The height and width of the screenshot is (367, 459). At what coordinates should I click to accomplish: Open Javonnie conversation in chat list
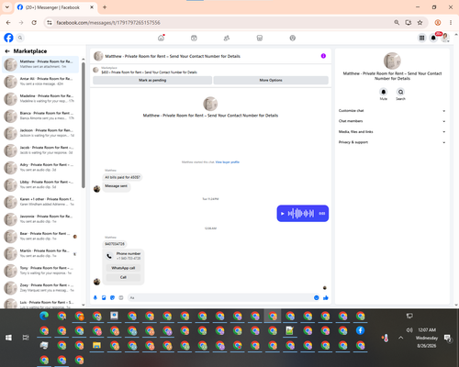40,219
